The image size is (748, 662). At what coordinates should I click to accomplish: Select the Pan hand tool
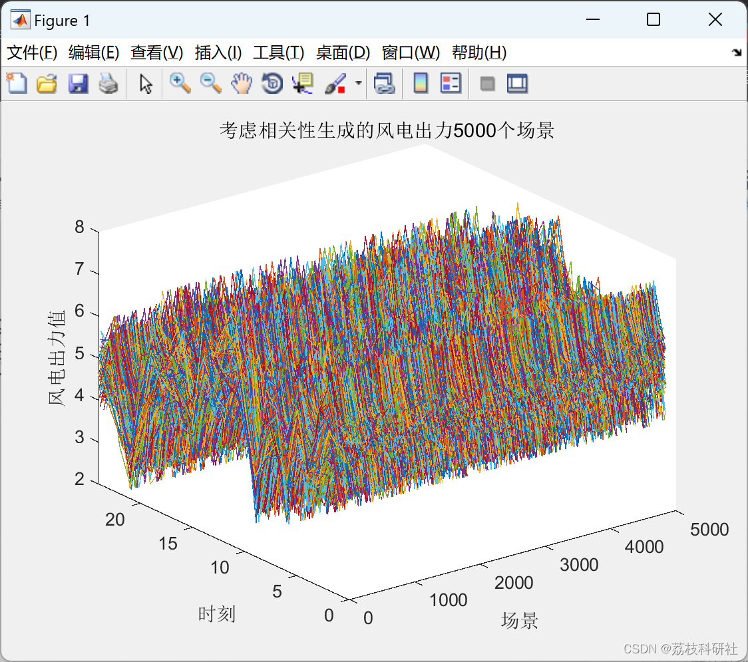(x=242, y=83)
